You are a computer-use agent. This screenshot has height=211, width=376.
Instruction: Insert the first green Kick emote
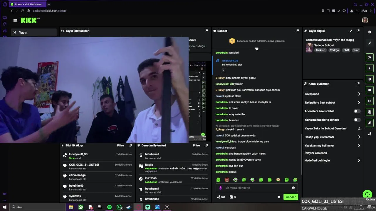click(x=218, y=180)
